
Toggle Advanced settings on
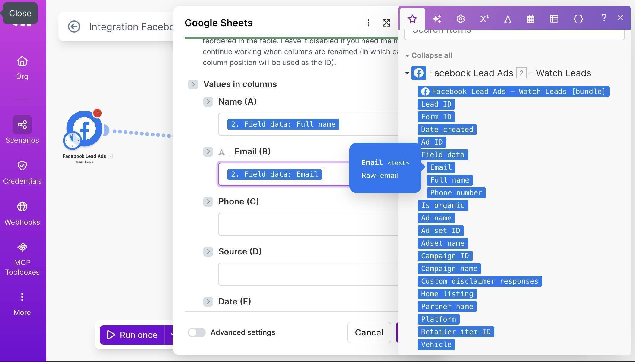[x=197, y=332]
